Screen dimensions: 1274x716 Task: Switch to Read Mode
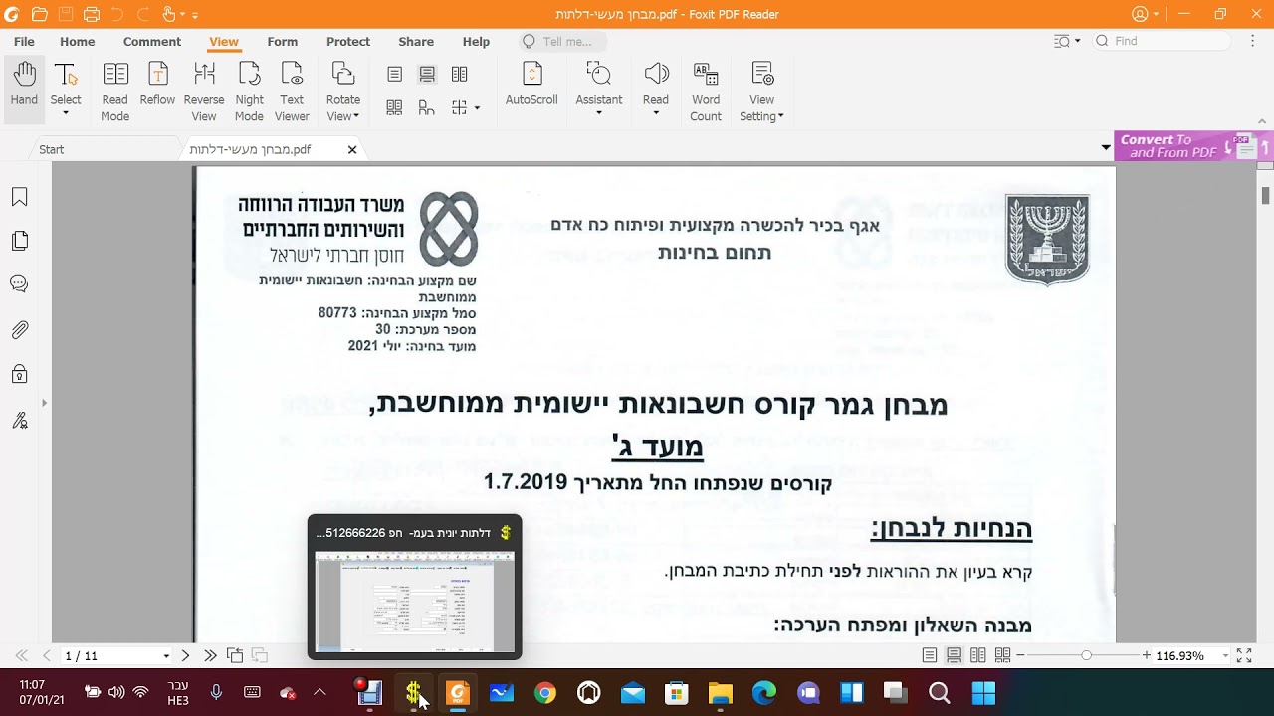click(x=114, y=89)
